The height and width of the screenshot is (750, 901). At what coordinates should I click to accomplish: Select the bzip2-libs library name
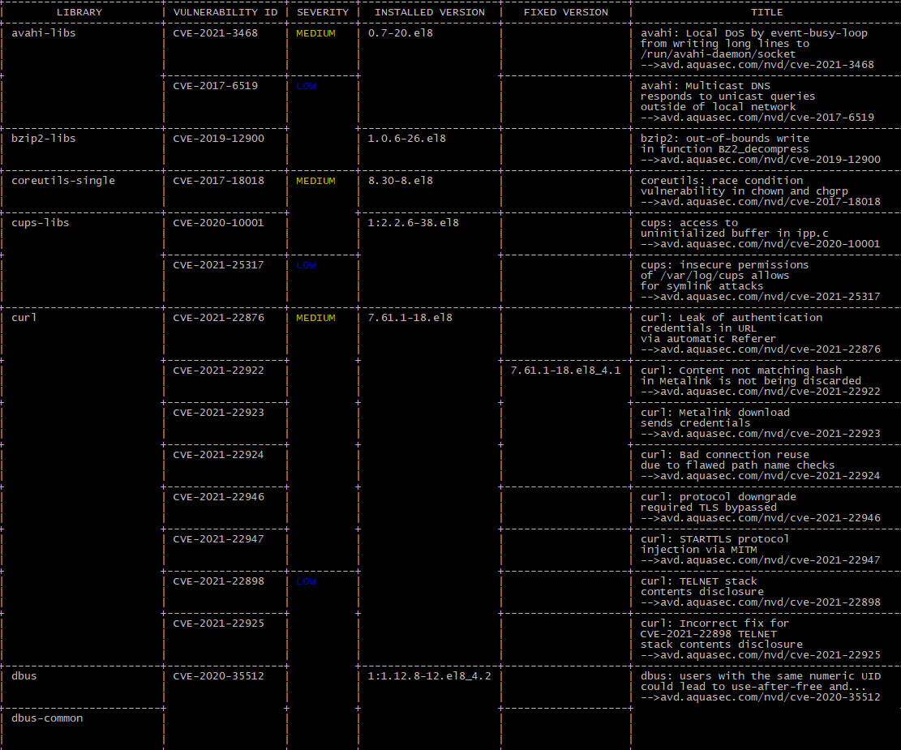(x=44, y=139)
